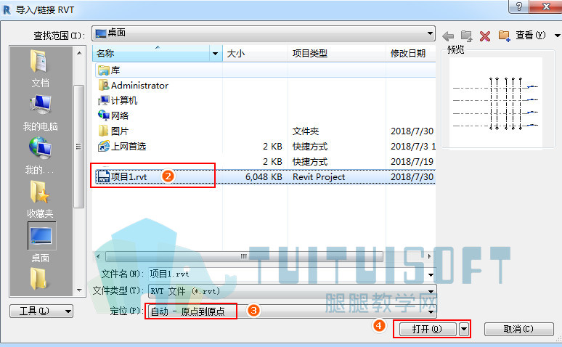Open the 文件类型 dropdown

(x=292, y=291)
